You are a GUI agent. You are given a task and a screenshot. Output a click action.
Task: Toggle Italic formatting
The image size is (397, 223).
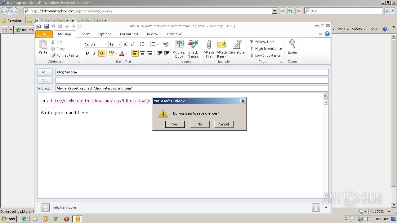94,53
